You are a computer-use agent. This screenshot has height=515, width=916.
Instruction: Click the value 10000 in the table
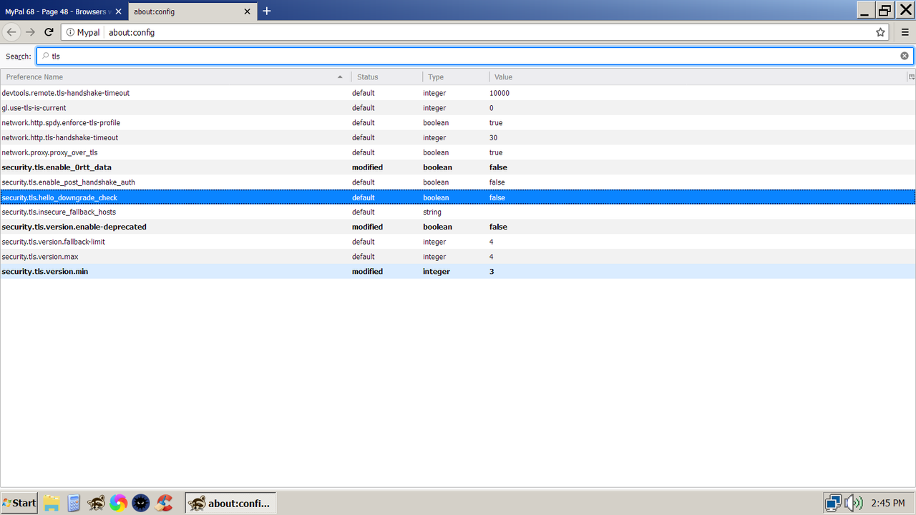pos(500,93)
